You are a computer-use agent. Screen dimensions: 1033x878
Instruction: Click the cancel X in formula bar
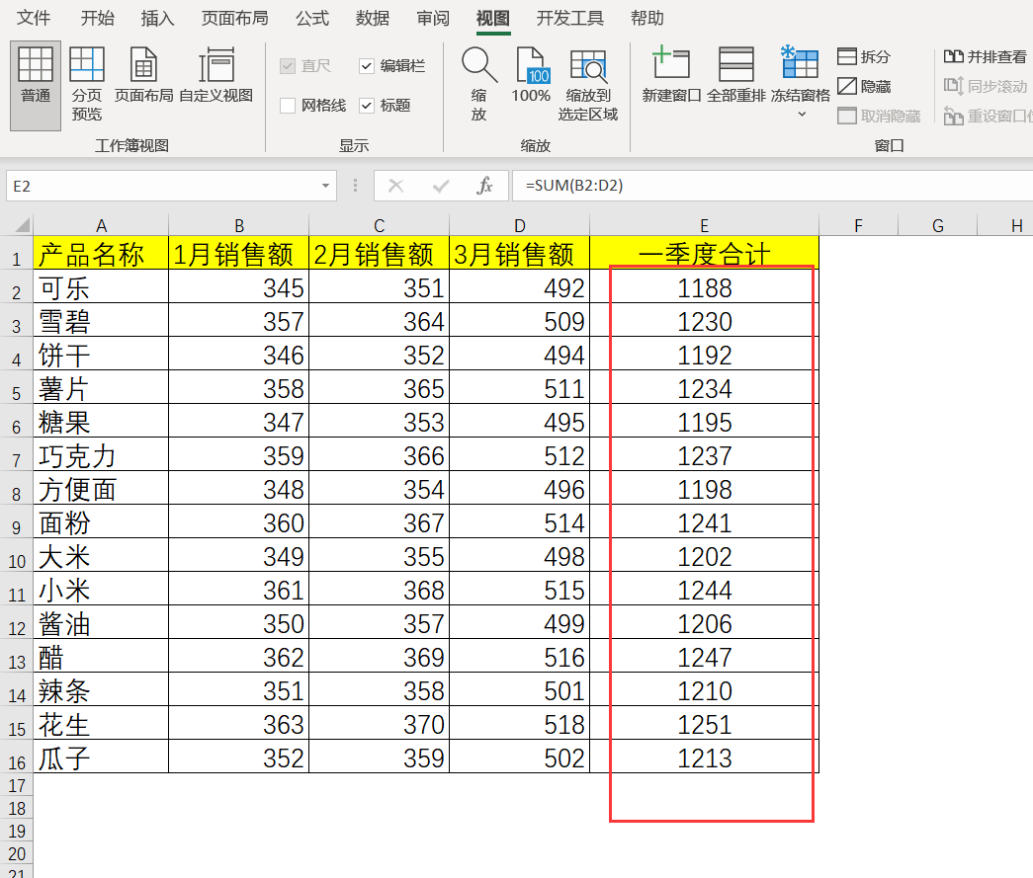click(396, 187)
